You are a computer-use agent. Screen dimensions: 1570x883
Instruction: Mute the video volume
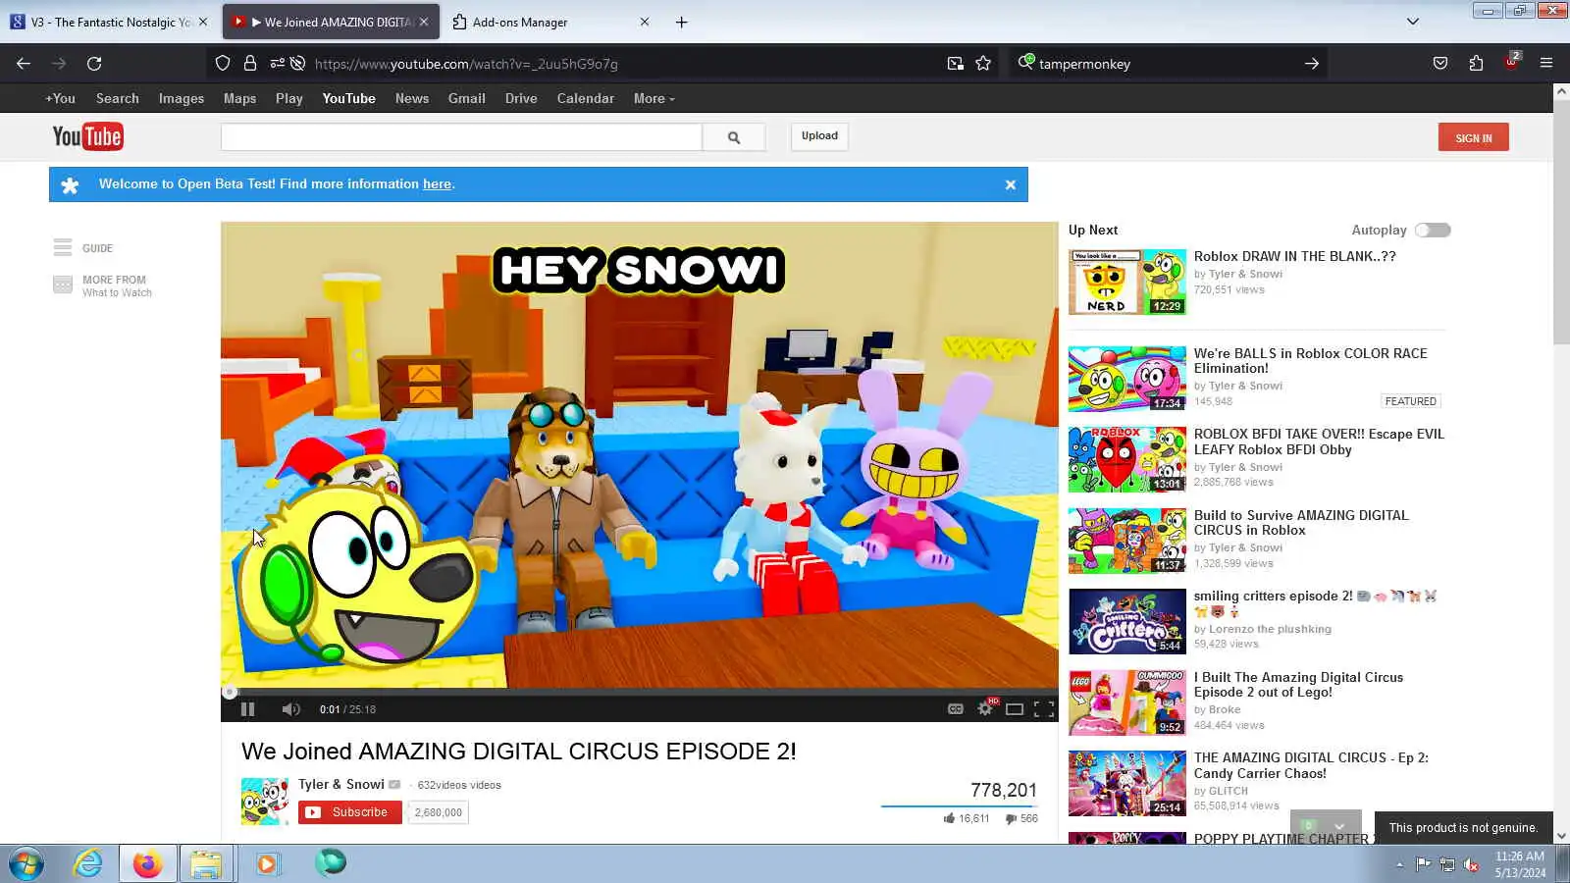[290, 709]
